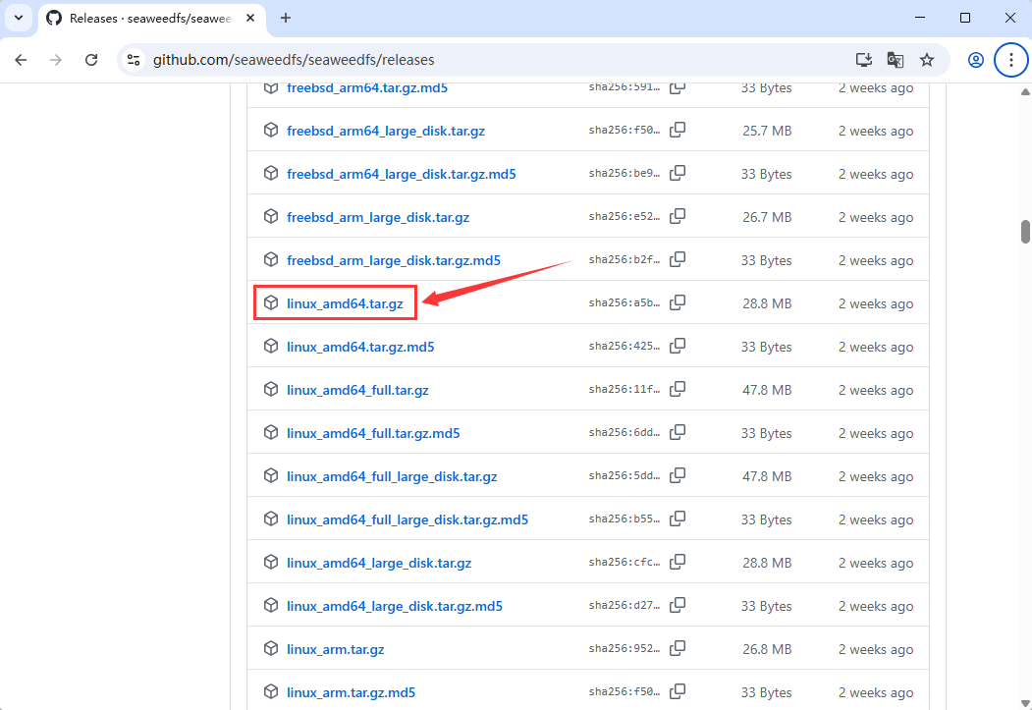Click the scrollbar up arrow
The height and width of the screenshot is (710, 1032).
click(x=1025, y=91)
